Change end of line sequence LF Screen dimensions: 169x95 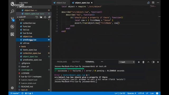[x=147, y=93]
